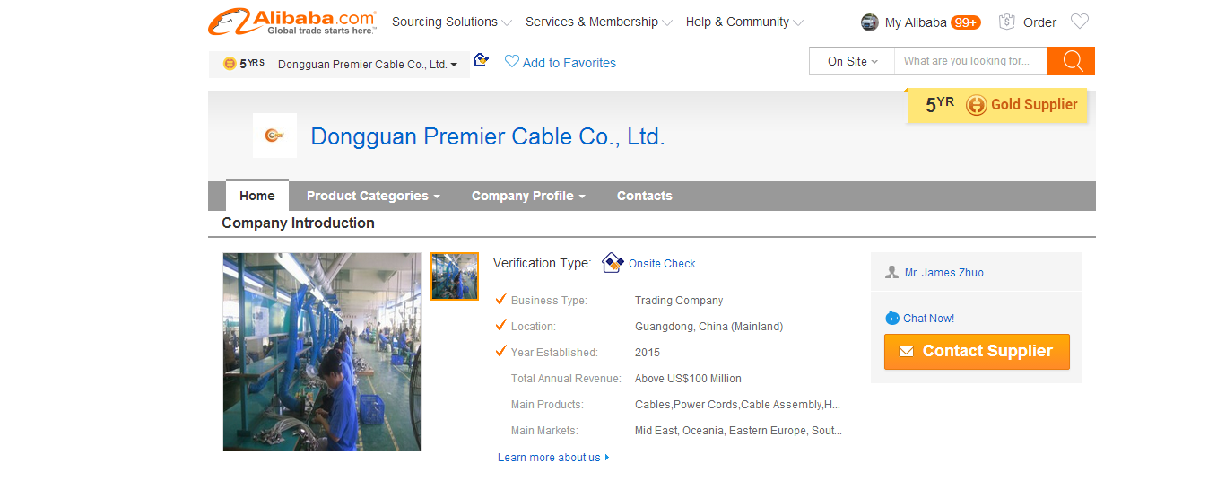The image size is (1217, 490).
Task: Open the large factory floor photo
Action: pos(322,352)
